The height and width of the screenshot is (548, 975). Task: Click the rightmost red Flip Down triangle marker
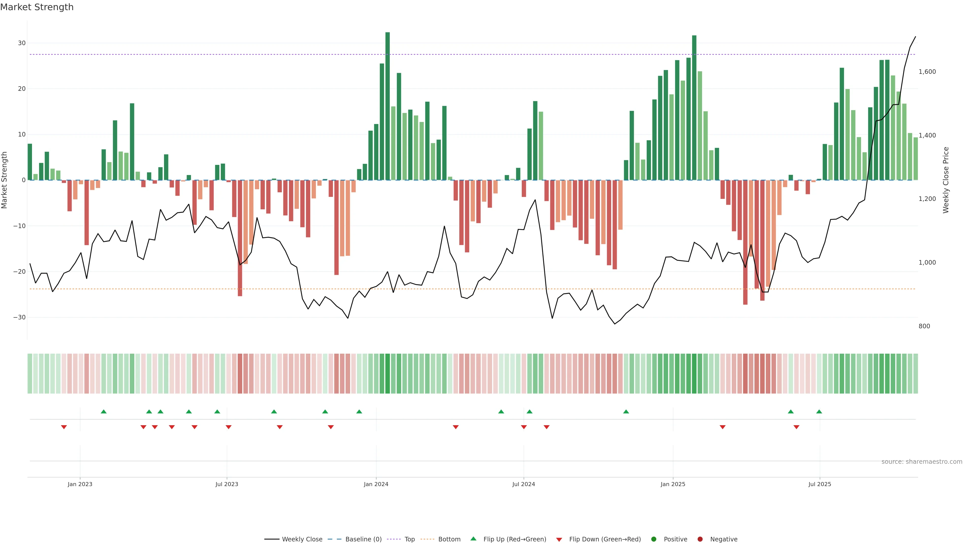click(x=796, y=427)
